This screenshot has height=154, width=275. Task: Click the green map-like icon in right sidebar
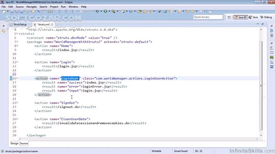click(272, 57)
